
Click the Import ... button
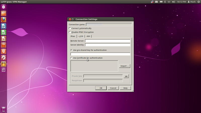coord(125,66)
